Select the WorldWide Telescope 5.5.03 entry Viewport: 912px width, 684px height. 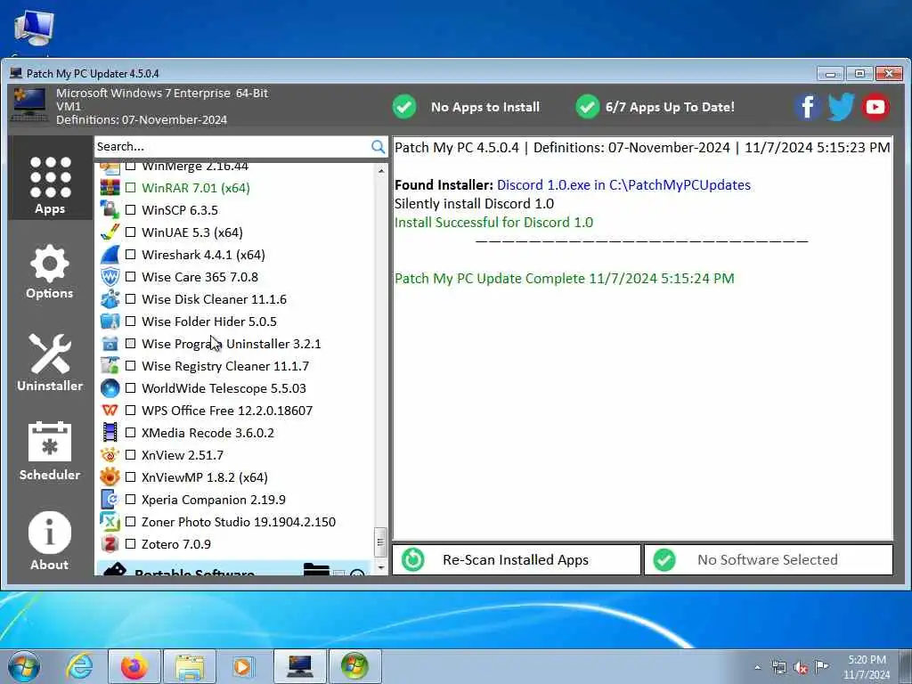tap(224, 388)
